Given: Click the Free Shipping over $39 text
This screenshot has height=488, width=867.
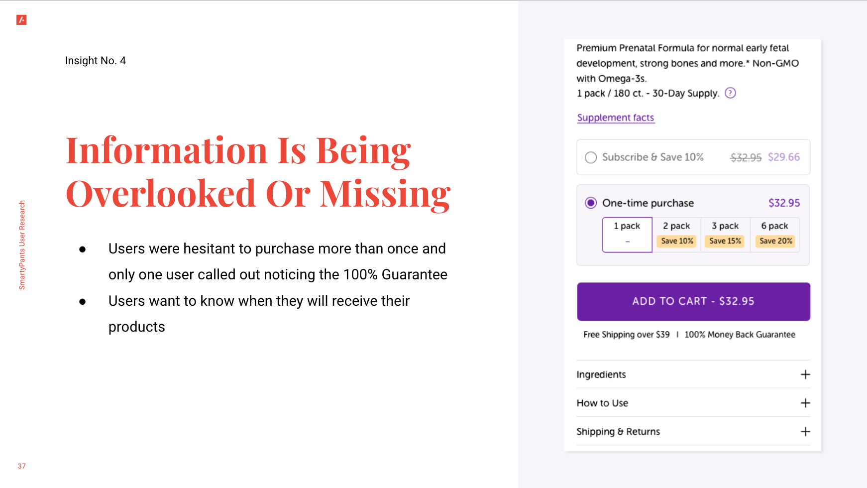Looking at the screenshot, I should pos(626,335).
